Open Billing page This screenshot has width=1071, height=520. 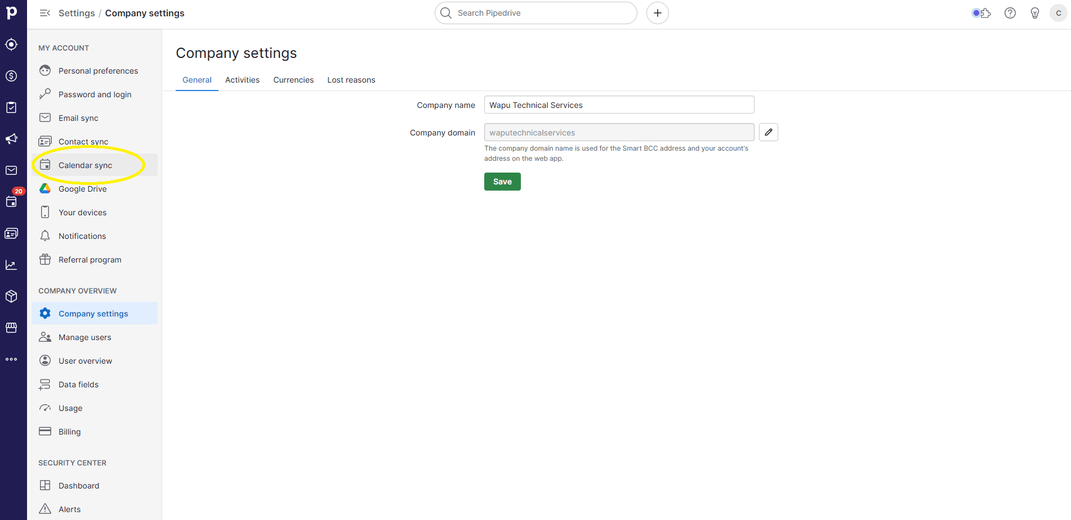(95, 432)
